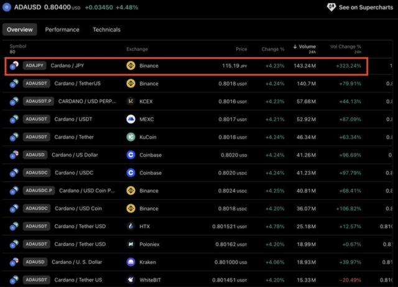Open ADAUSD tag in Kraken row
The height and width of the screenshot is (287, 398).
[35, 262]
